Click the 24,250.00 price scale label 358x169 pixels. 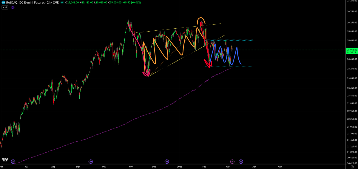click(352, 69)
